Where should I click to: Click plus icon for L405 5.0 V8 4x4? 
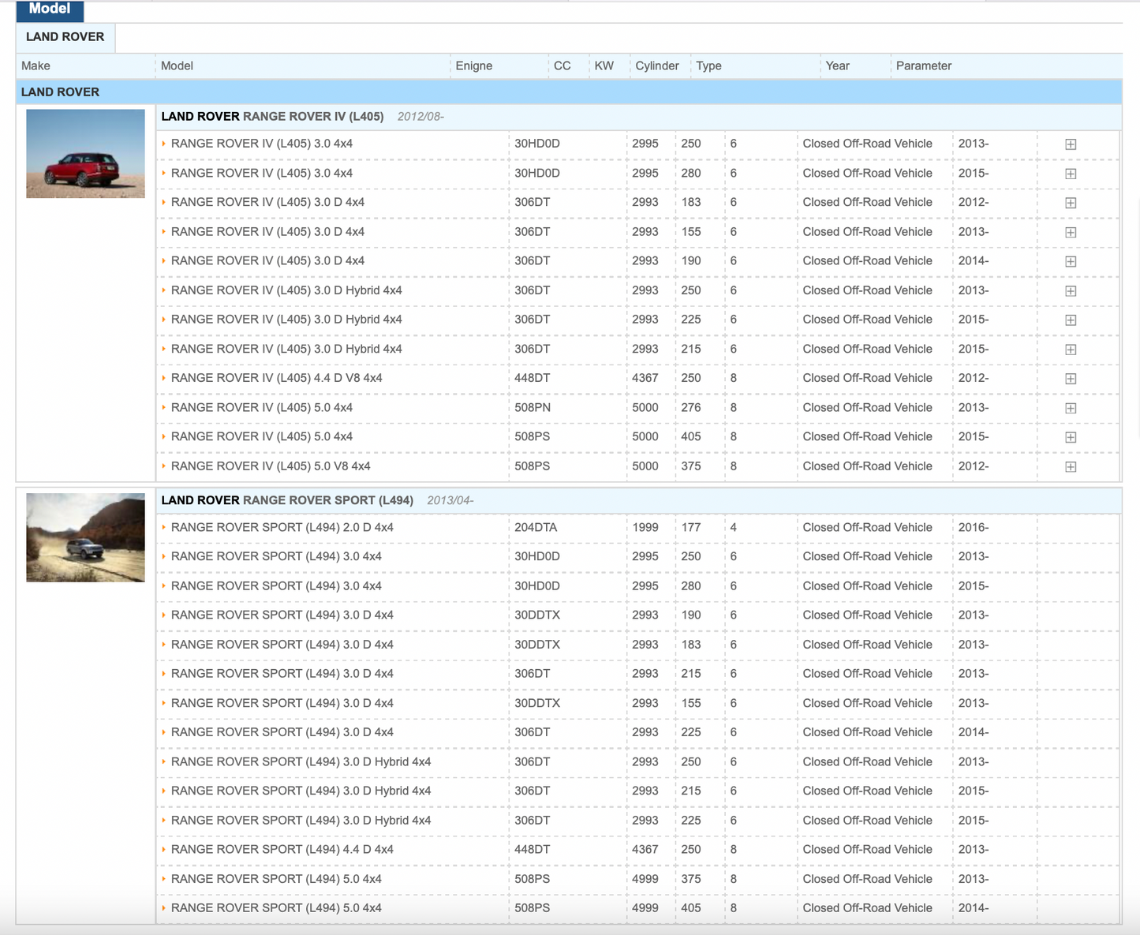click(x=1071, y=467)
